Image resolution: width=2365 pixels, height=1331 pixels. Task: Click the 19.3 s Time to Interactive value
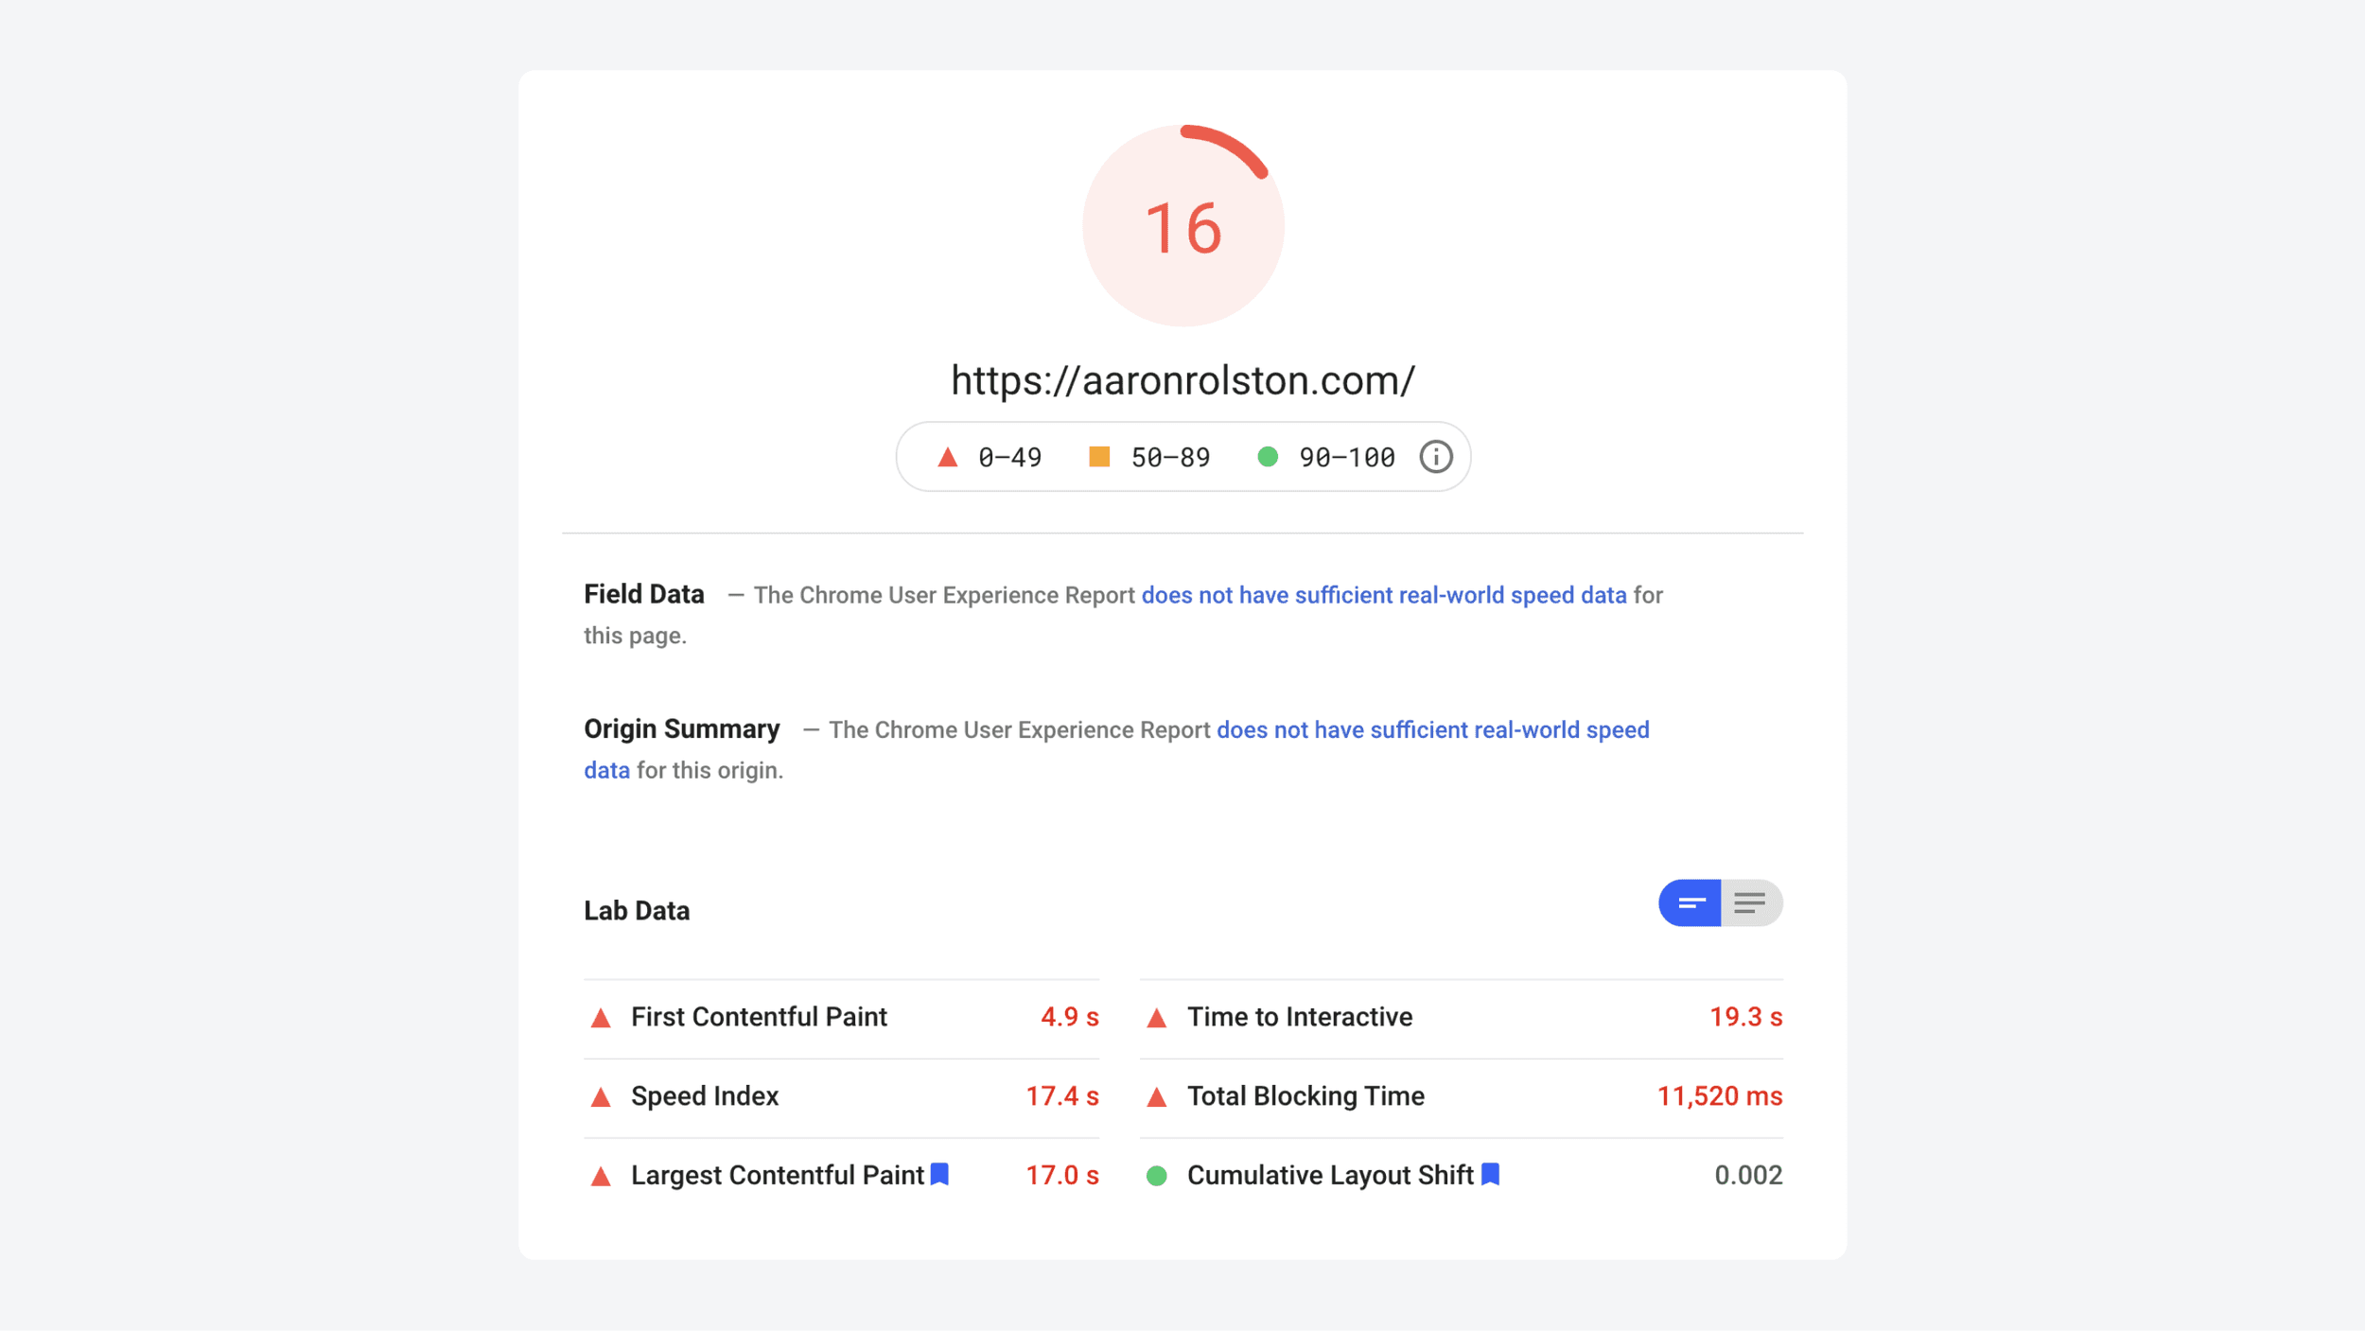point(1745,1017)
